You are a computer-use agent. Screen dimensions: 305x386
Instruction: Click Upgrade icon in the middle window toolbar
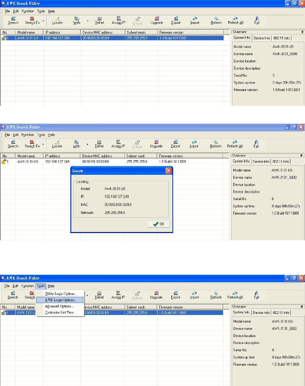coord(156,144)
